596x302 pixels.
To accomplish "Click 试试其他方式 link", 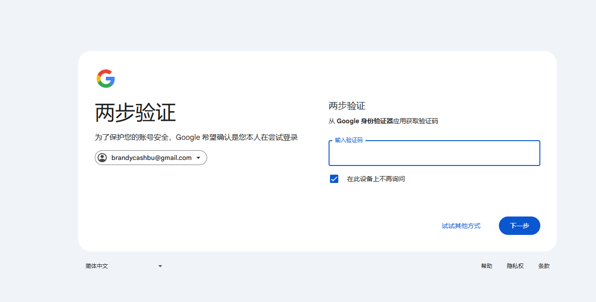I will [x=461, y=226].
